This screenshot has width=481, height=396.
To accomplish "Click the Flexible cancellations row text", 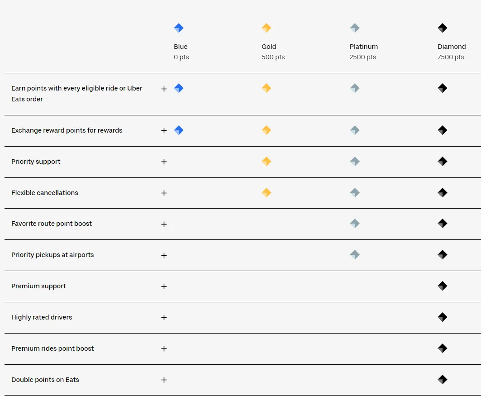I will (x=45, y=192).
